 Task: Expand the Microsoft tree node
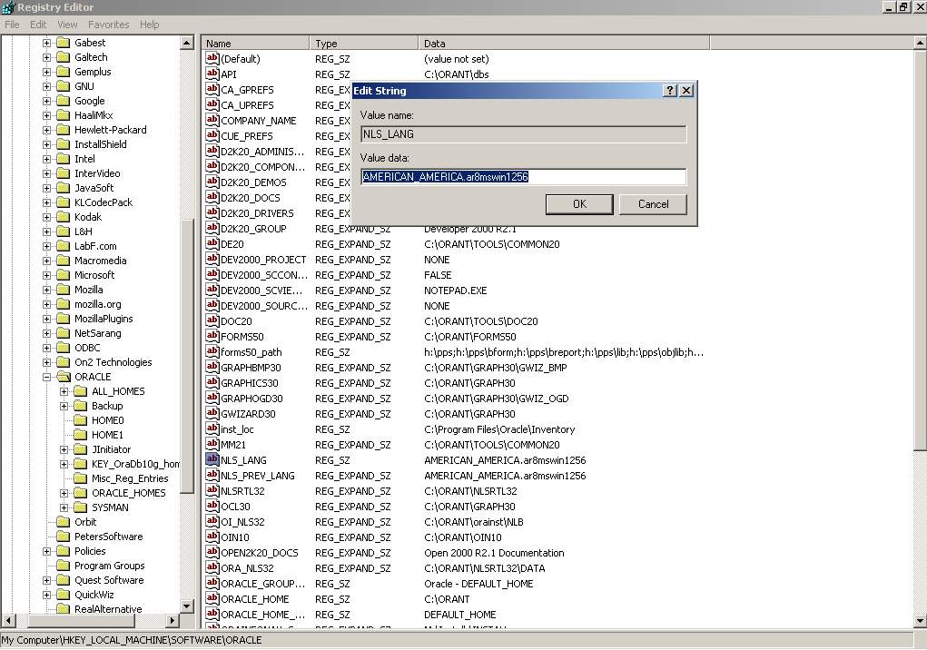pyautogui.click(x=47, y=275)
